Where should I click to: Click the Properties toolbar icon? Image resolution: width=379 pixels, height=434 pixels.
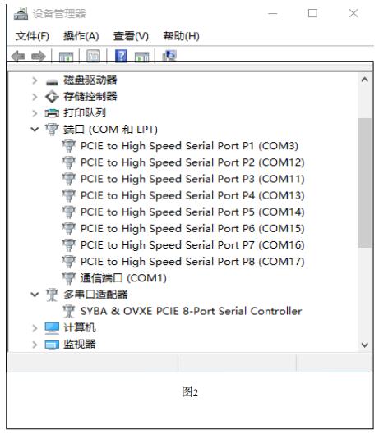(93, 56)
